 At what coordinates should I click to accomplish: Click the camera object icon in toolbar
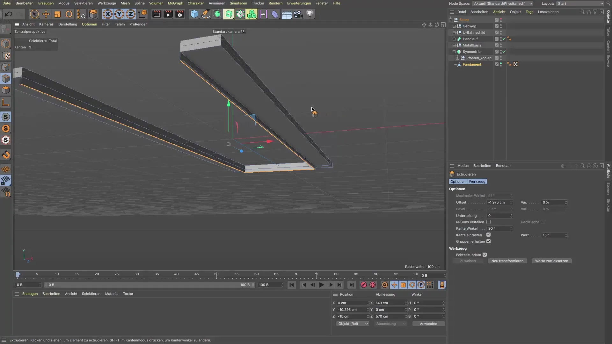click(298, 14)
